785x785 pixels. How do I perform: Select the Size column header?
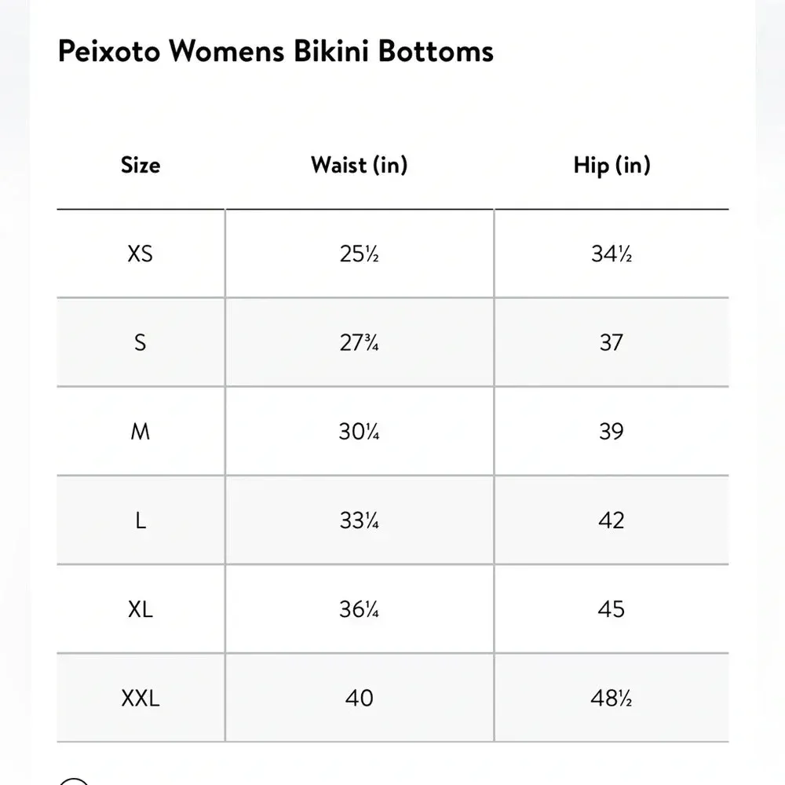tap(141, 165)
